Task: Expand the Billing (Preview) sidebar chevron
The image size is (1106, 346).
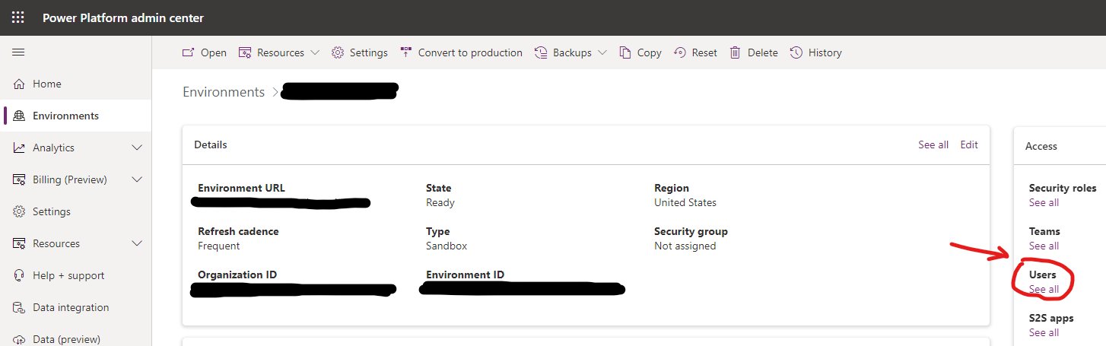Action: point(137,179)
